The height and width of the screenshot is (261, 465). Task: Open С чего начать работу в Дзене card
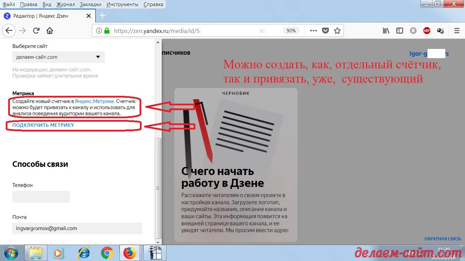(236, 165)
